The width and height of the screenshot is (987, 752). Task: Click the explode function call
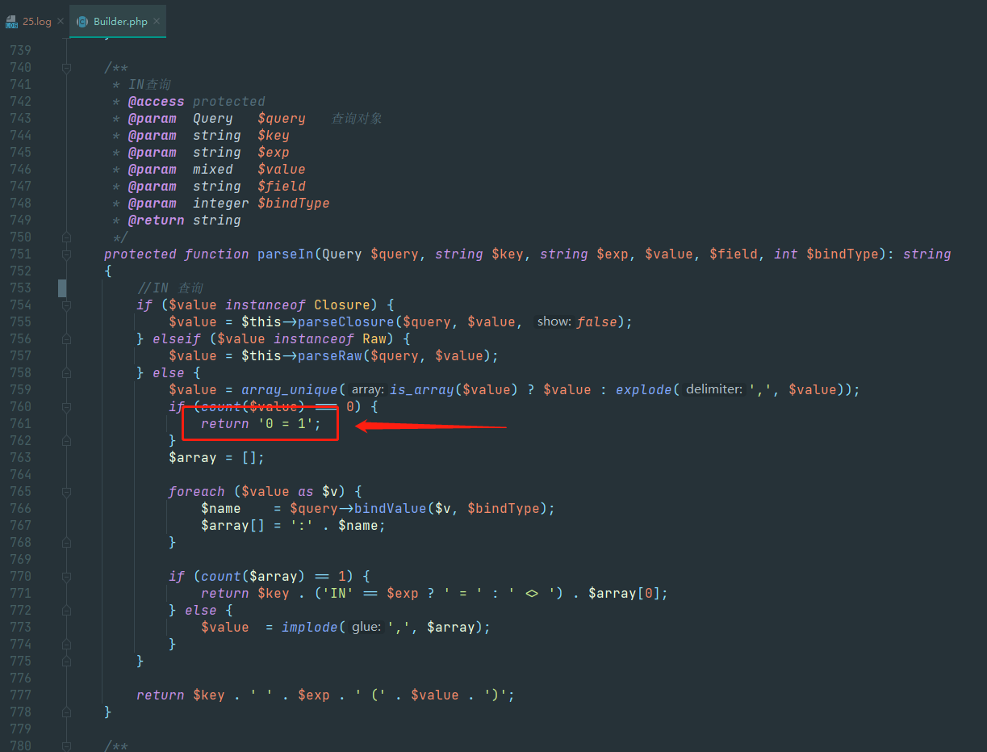click(x=644, y=390)
